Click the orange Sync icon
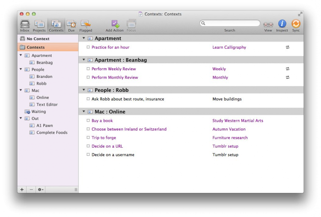Image resolution: width=321 pixels, height=217 pixels. pos(296,24)
